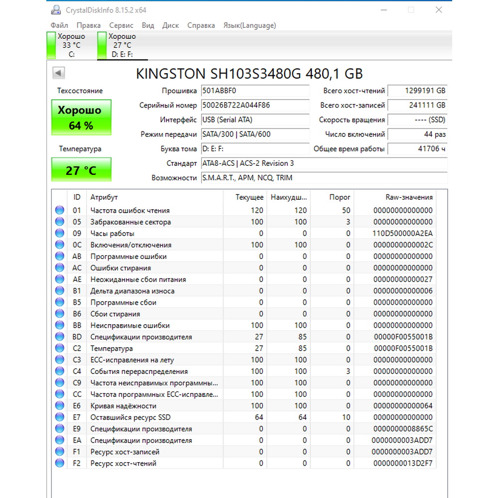
Task: Click the CrystalDiskInfo app icon in title bar
Action: [x=56, y=10]
